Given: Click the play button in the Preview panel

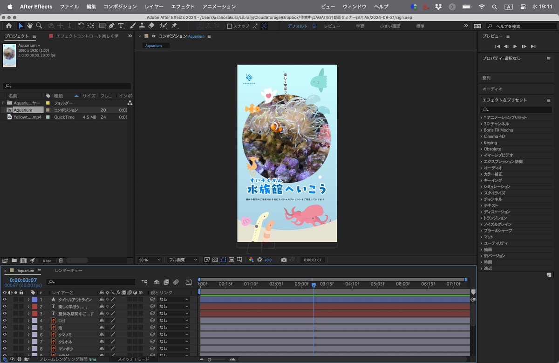Looking at the screenshot, I should click(x=515, y=46).
